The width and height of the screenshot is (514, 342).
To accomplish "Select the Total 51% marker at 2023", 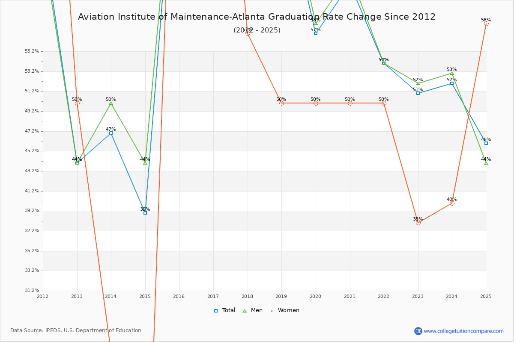I will pyautogui.click(x=418, y=93).
